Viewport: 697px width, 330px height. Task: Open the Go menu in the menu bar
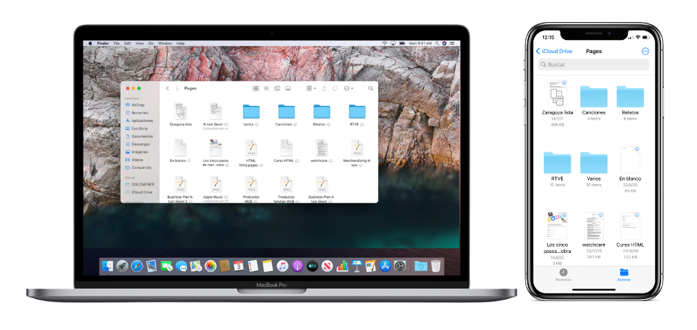[150, 43]
